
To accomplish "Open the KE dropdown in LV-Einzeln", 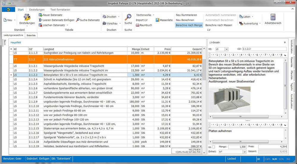I will click(226, 49).
